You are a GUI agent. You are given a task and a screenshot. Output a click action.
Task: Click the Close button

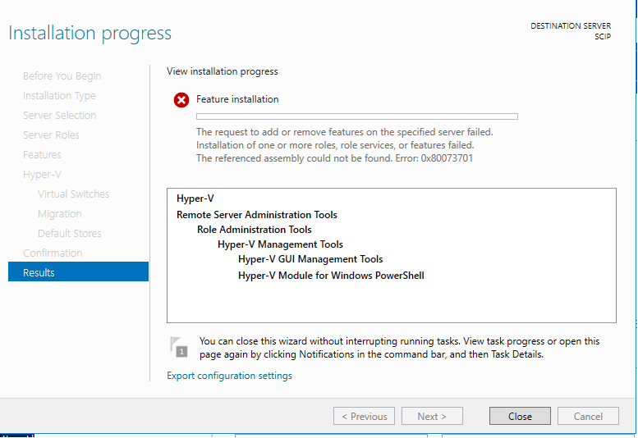pos(520,416)
